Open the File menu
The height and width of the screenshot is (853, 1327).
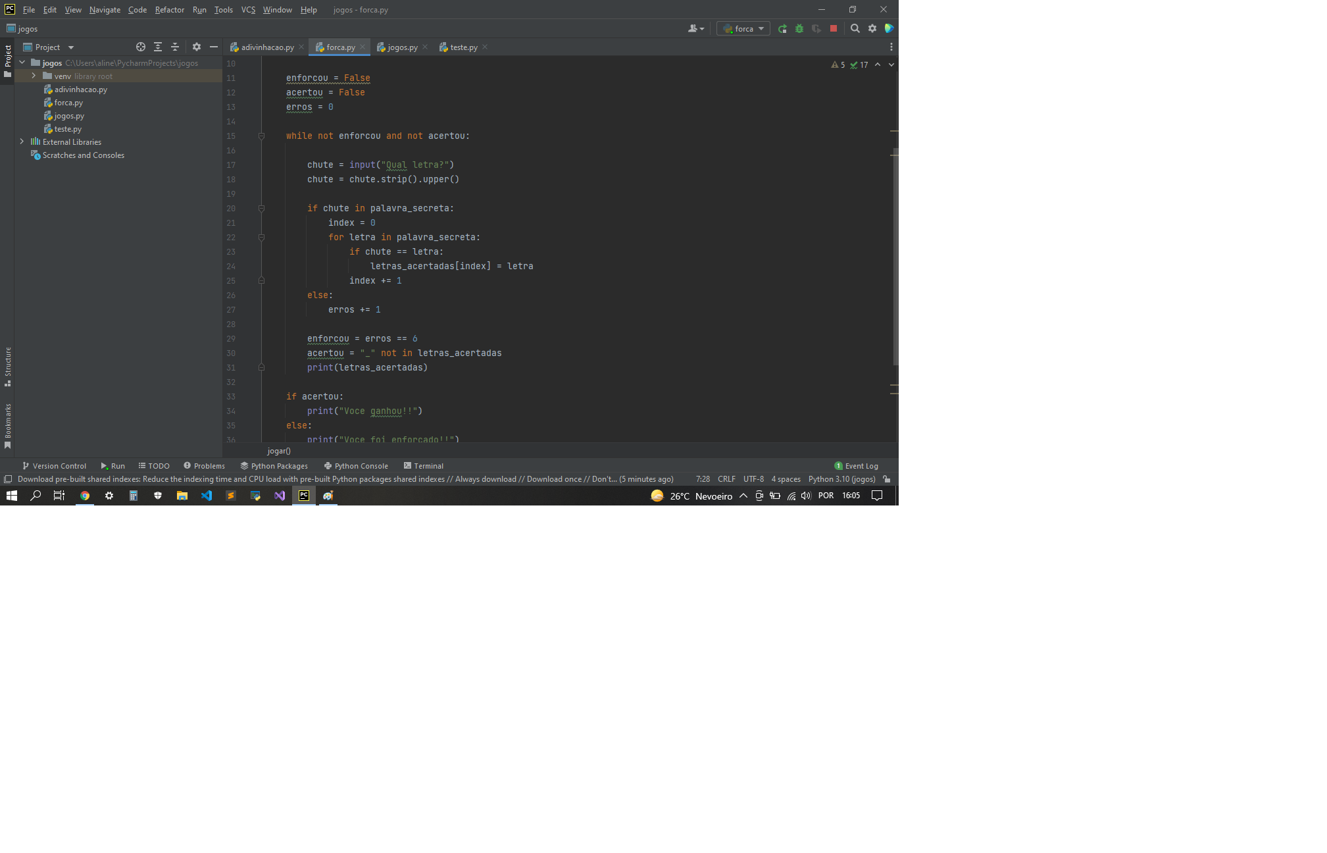[x=29, y=10]
